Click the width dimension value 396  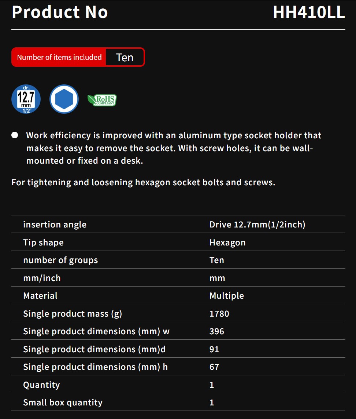(217, 331)
